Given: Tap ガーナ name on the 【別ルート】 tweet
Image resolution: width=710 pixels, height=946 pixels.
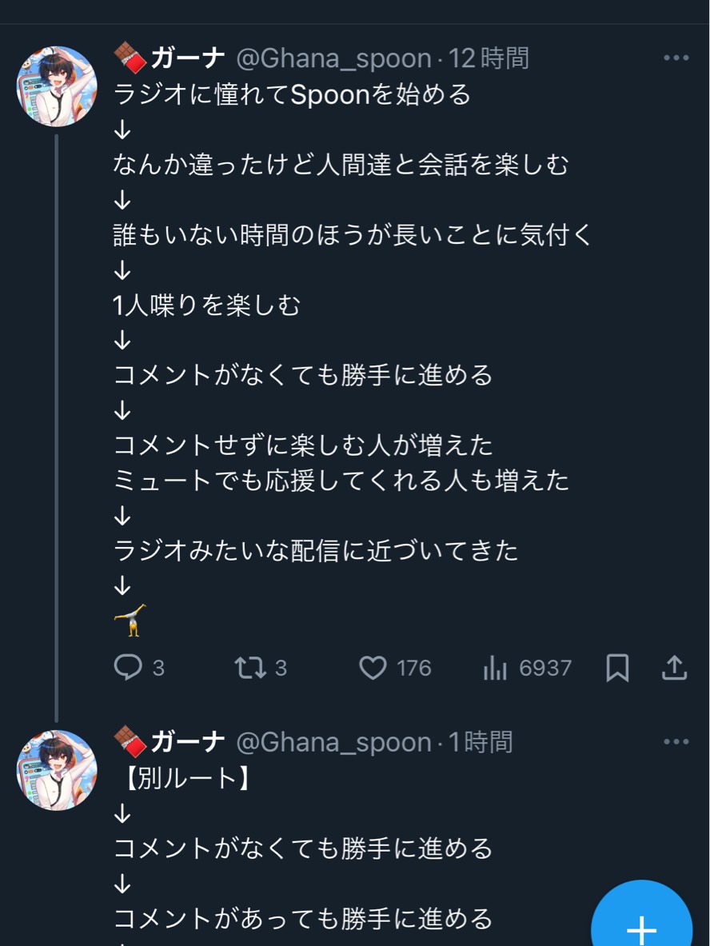Looking at the screenshot, I should (188, 742).
